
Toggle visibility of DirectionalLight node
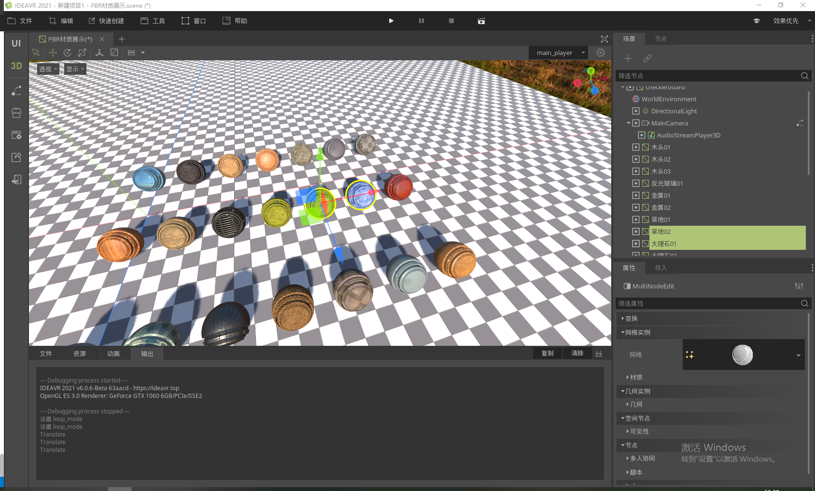636,111
